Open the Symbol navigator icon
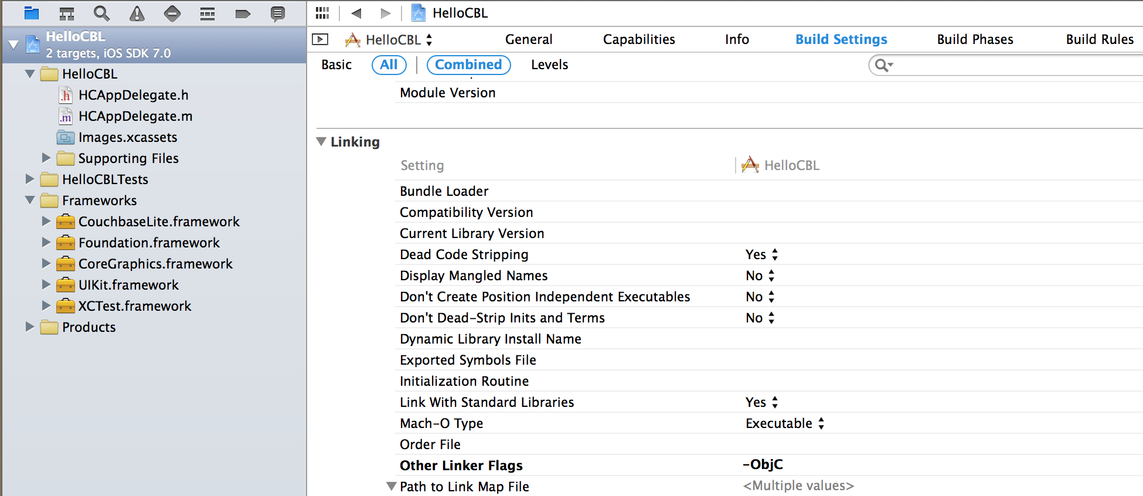Viewport: 1143px width, 496px height. pos(67,13)
